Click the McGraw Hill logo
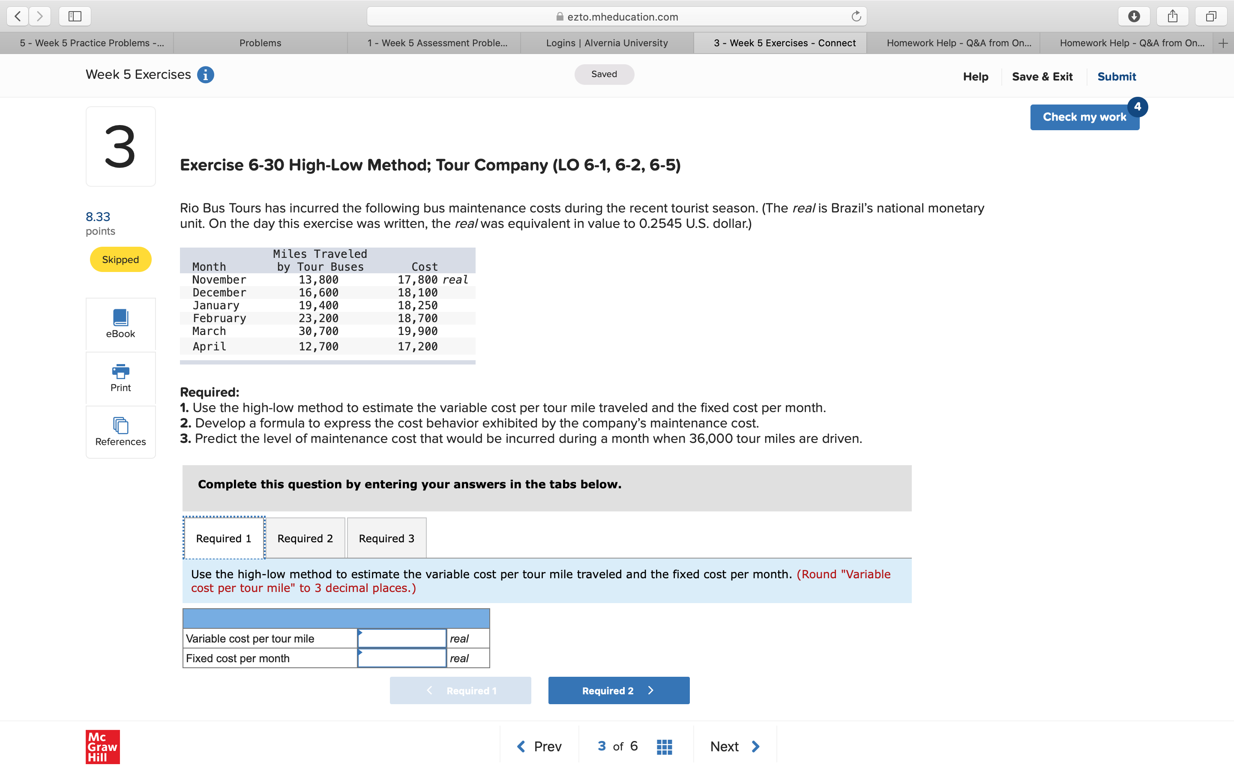 pyautogui.click(x=102, y=747)
